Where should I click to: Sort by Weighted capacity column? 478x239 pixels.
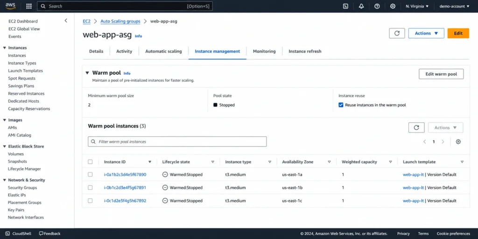pos(391,162)
